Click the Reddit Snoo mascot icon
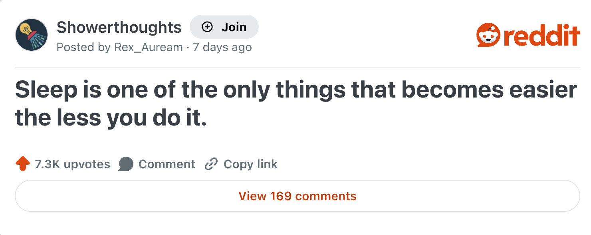Screen dimensions: 591x235 [488, 36]
